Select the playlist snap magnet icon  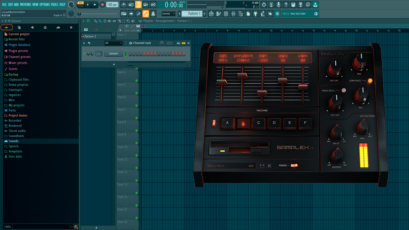coord(88,21)
